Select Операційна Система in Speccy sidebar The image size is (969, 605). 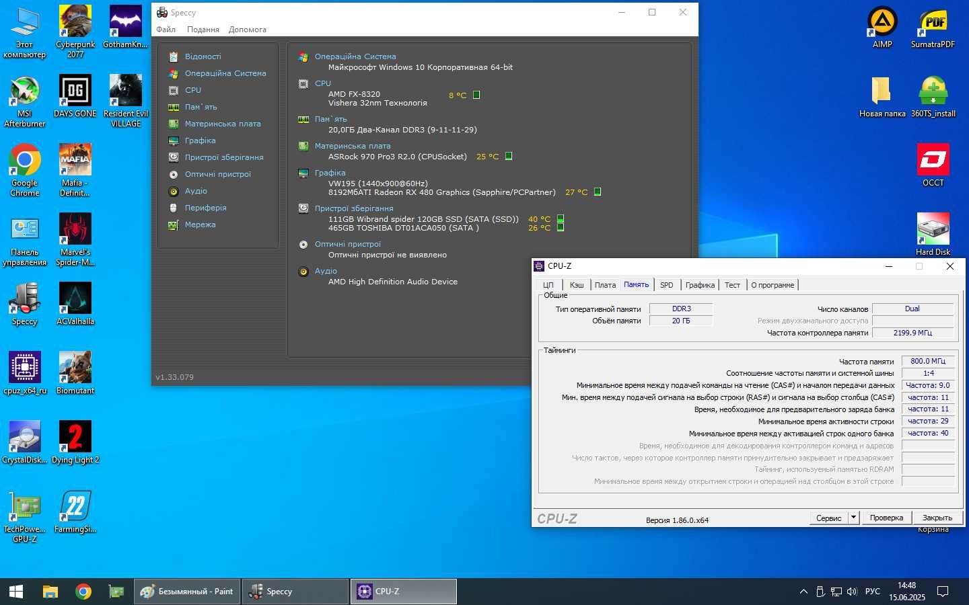click(x=225, y=73)
